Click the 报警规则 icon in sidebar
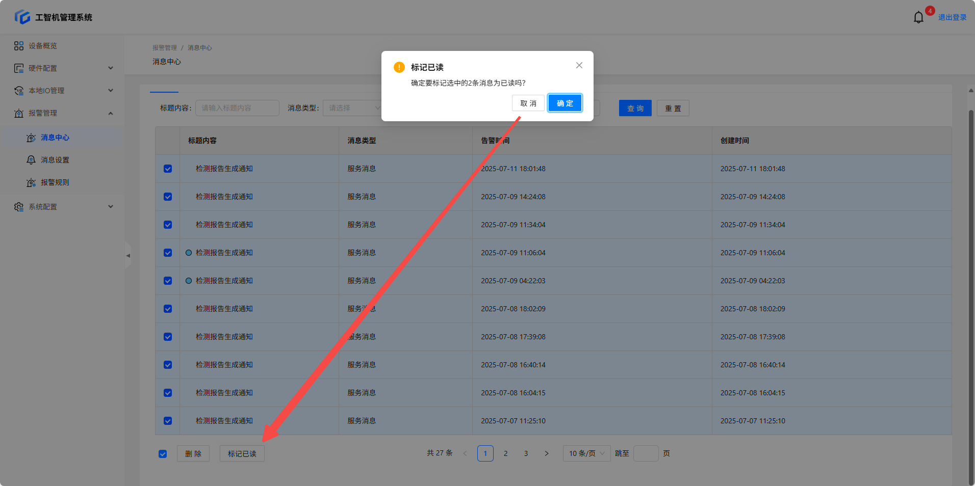This screenshot has width=975, height=486. [x=31, y=182]
